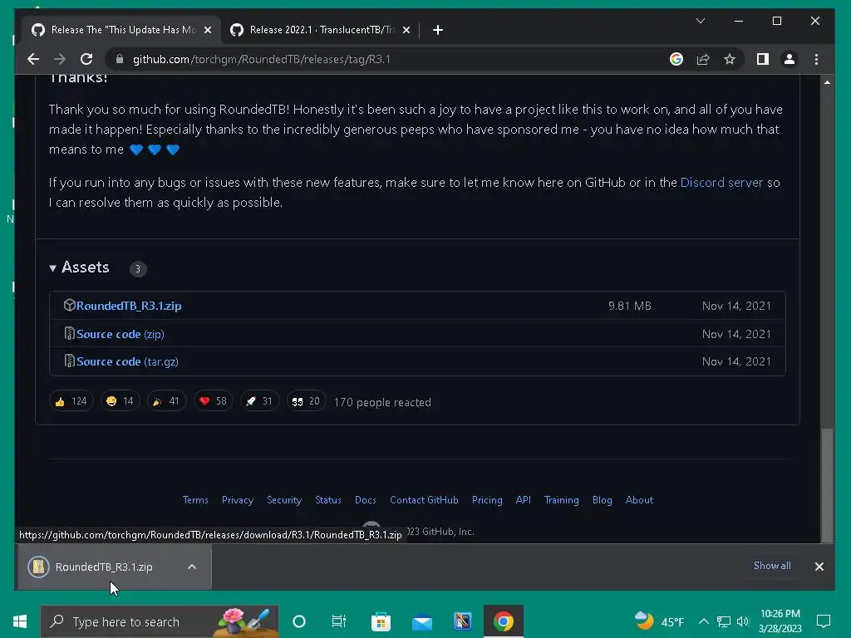View site info via padlock icon
Viewport: 851px width, 638px height.
click(x=120, y=59)
